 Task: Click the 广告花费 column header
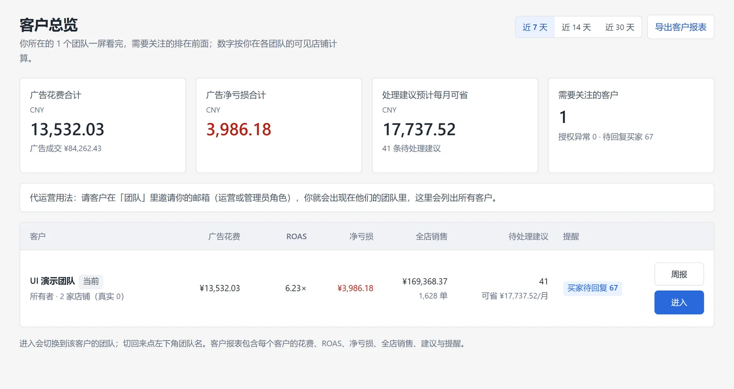[x=224, y=236]
